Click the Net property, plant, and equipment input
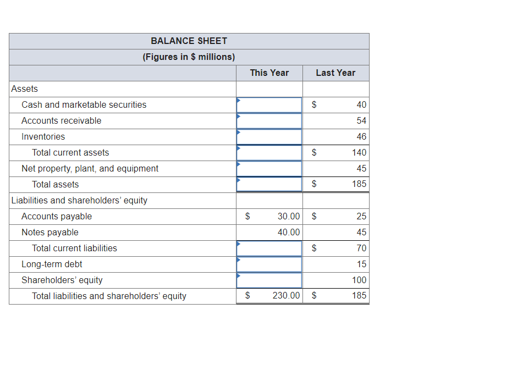 [269, 168]
